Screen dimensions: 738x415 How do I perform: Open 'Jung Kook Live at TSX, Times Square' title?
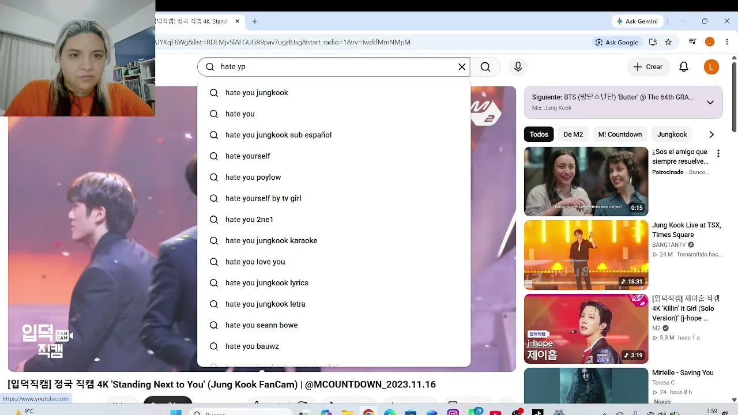[687, 229]
